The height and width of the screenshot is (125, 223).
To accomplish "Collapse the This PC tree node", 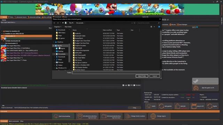I will click(53, 45).
